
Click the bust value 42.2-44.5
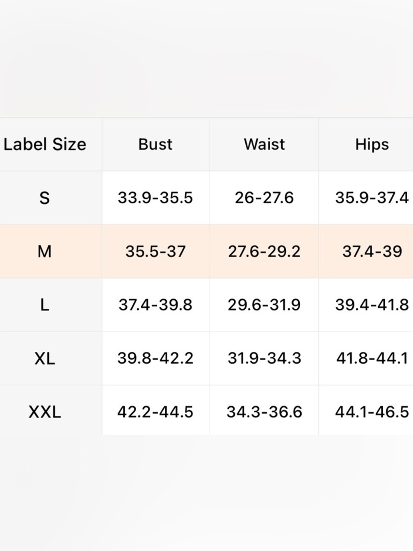coord(155,412)
